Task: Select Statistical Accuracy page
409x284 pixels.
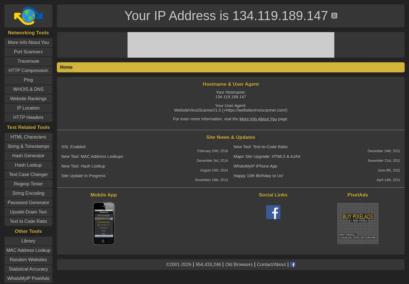Action: click(x=28, y=269)
